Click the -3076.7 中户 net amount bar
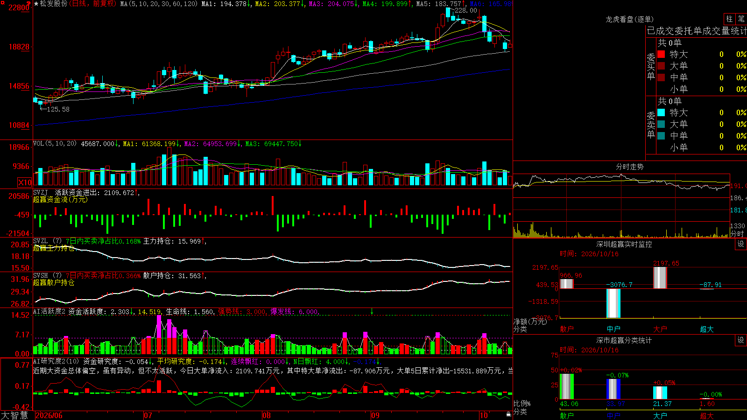Viewport: 747px width, 420px height. tap(613, 303)
